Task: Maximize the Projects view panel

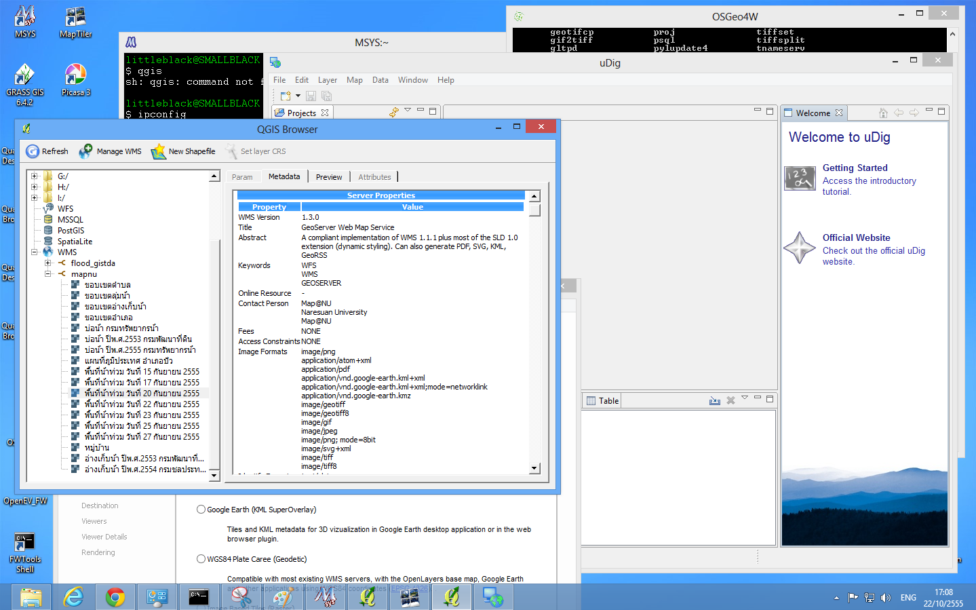Action: [433, 111]
